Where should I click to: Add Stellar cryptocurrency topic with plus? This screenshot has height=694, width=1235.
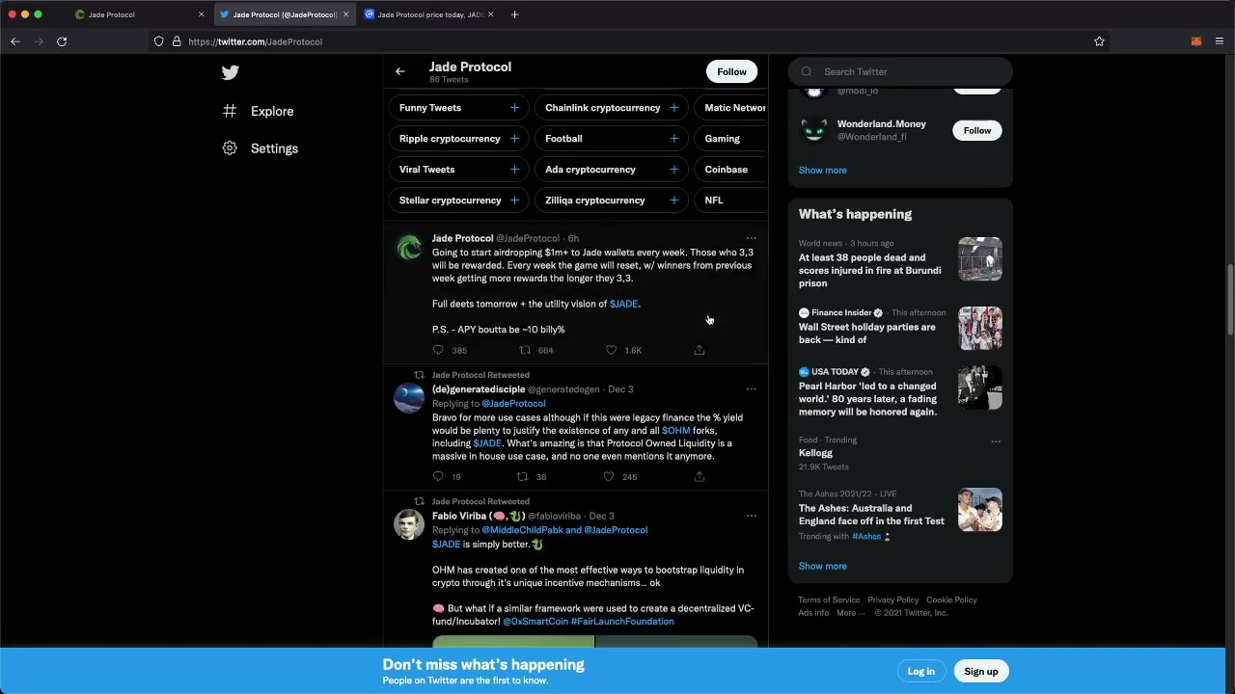[514, 200]
